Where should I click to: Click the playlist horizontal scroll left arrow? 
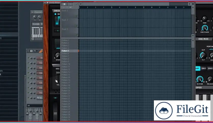point(81,4)
